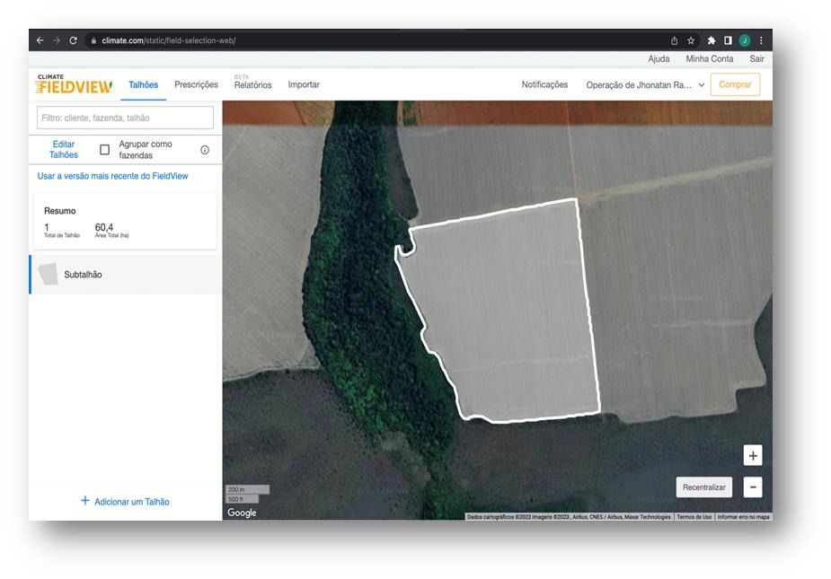
Task: Expand Operação de Jhonatan dropdown
Action: pyautogui.click(x=645, y=85)
